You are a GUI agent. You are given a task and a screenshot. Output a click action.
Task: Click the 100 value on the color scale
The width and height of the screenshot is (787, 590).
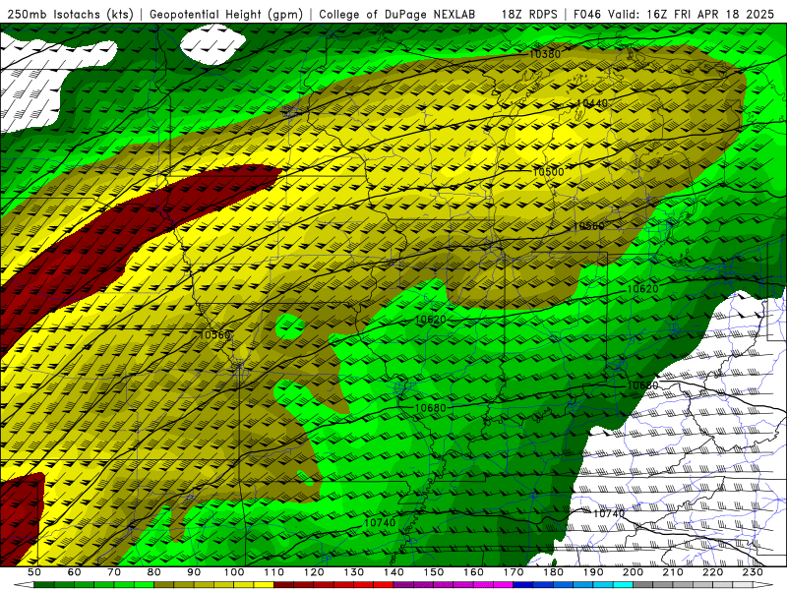tap(234, 572)
